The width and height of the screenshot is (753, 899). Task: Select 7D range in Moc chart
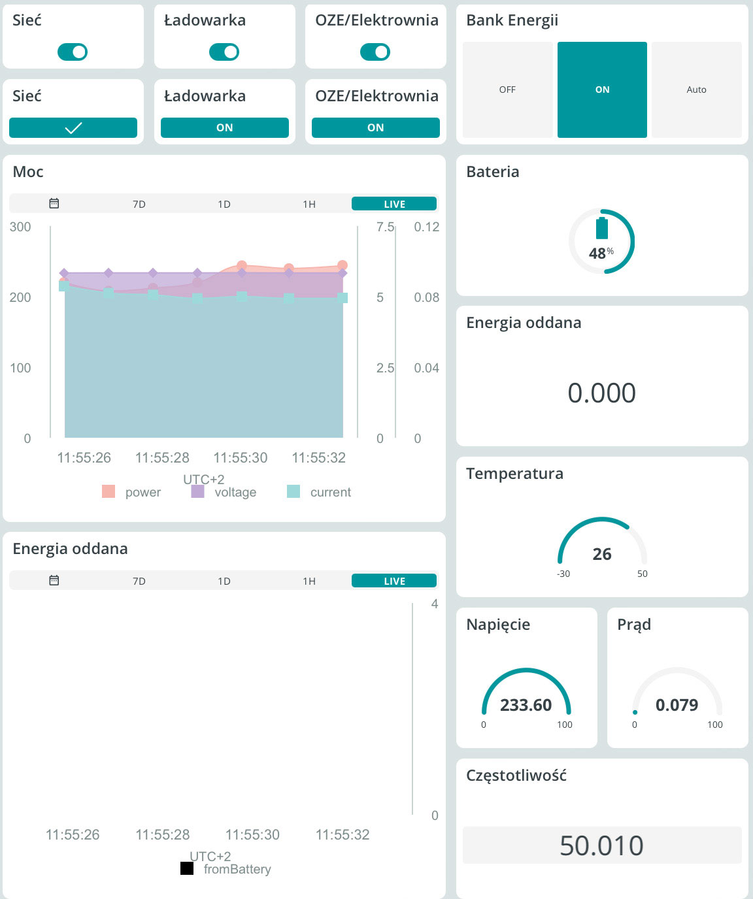click(x=139, y=204)
